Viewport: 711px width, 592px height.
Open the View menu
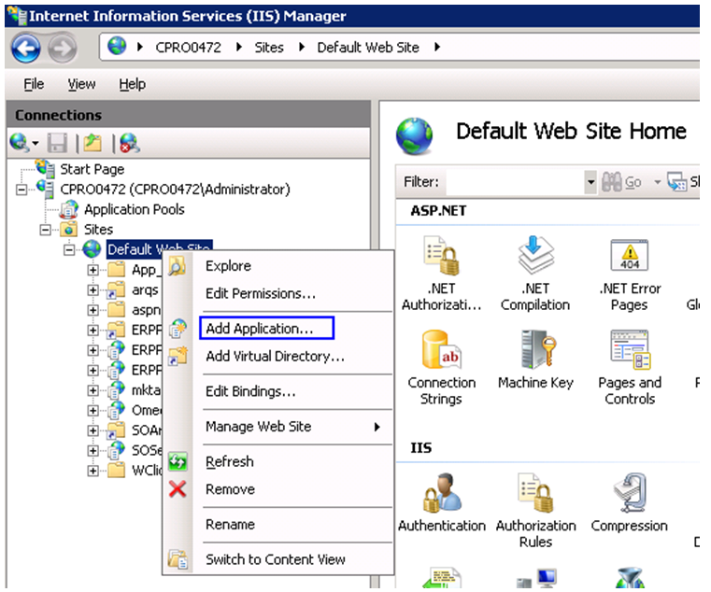point(81,84)
